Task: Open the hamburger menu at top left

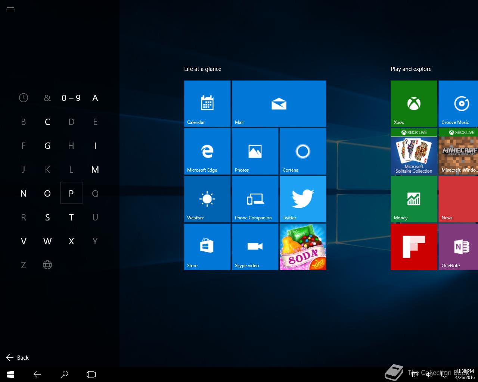Action: [x=10, y=9]
